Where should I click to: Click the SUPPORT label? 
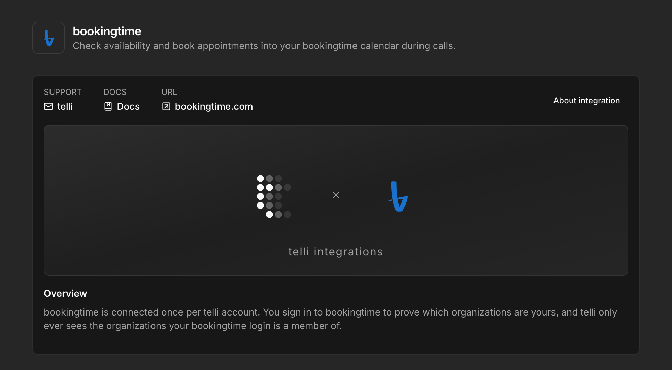click(x=63, y=92)
